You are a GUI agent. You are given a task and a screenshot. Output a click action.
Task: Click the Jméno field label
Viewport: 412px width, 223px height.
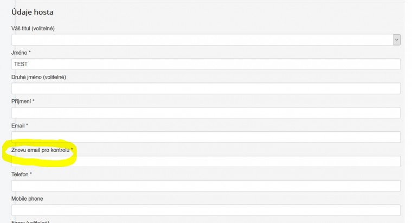point(21,53)
